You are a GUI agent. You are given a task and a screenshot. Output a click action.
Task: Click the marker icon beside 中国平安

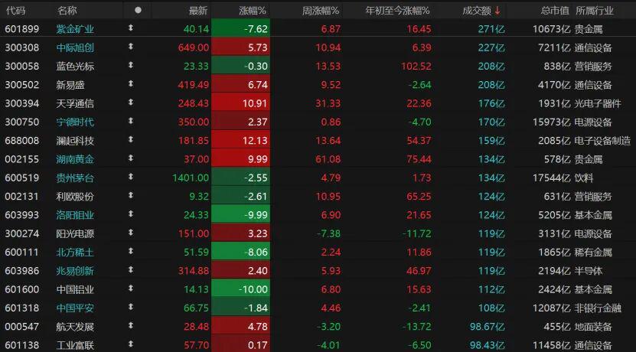coord(131,308)
